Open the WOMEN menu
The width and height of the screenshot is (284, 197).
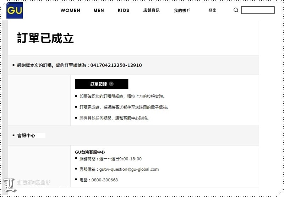(x=70, y=11)
